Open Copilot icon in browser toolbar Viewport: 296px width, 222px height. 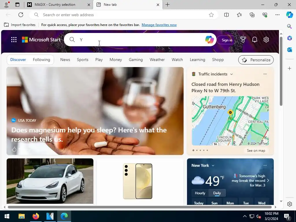[289, 15]
